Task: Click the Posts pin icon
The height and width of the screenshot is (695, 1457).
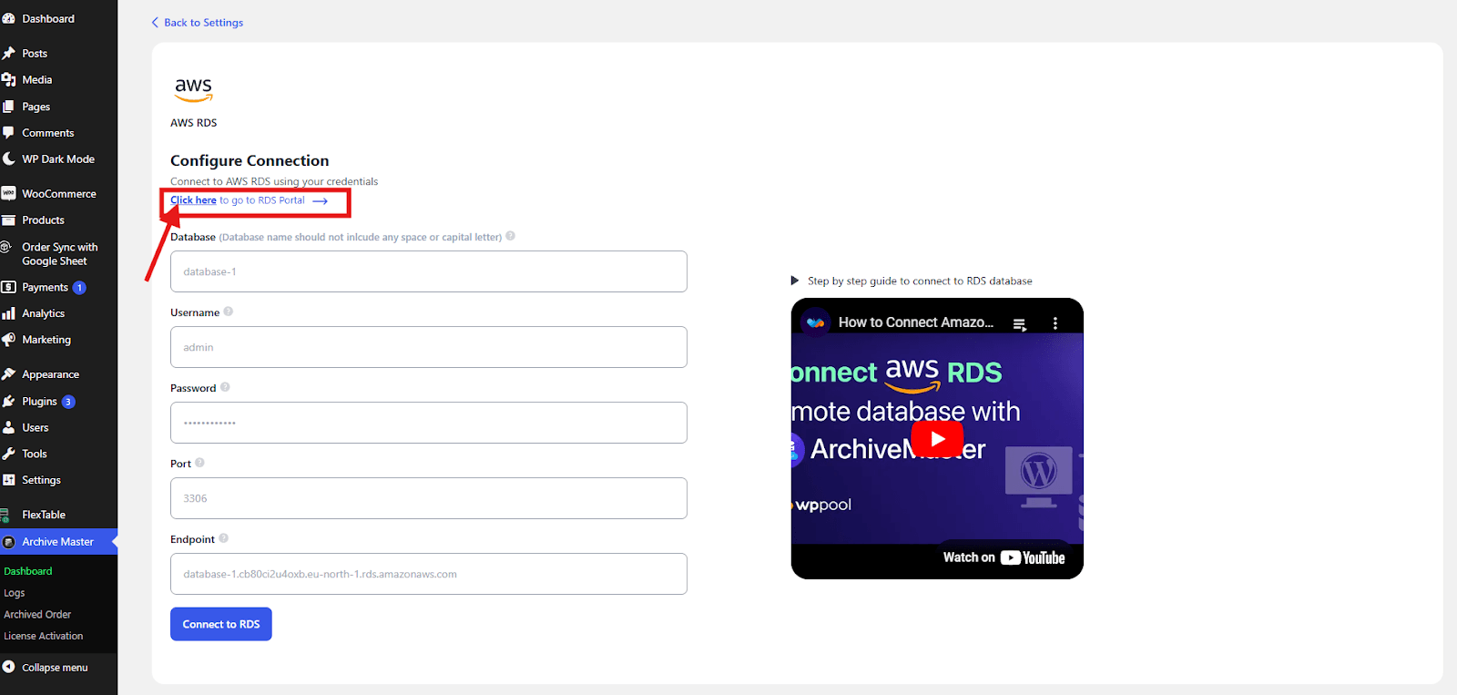Action: point(8,53)
